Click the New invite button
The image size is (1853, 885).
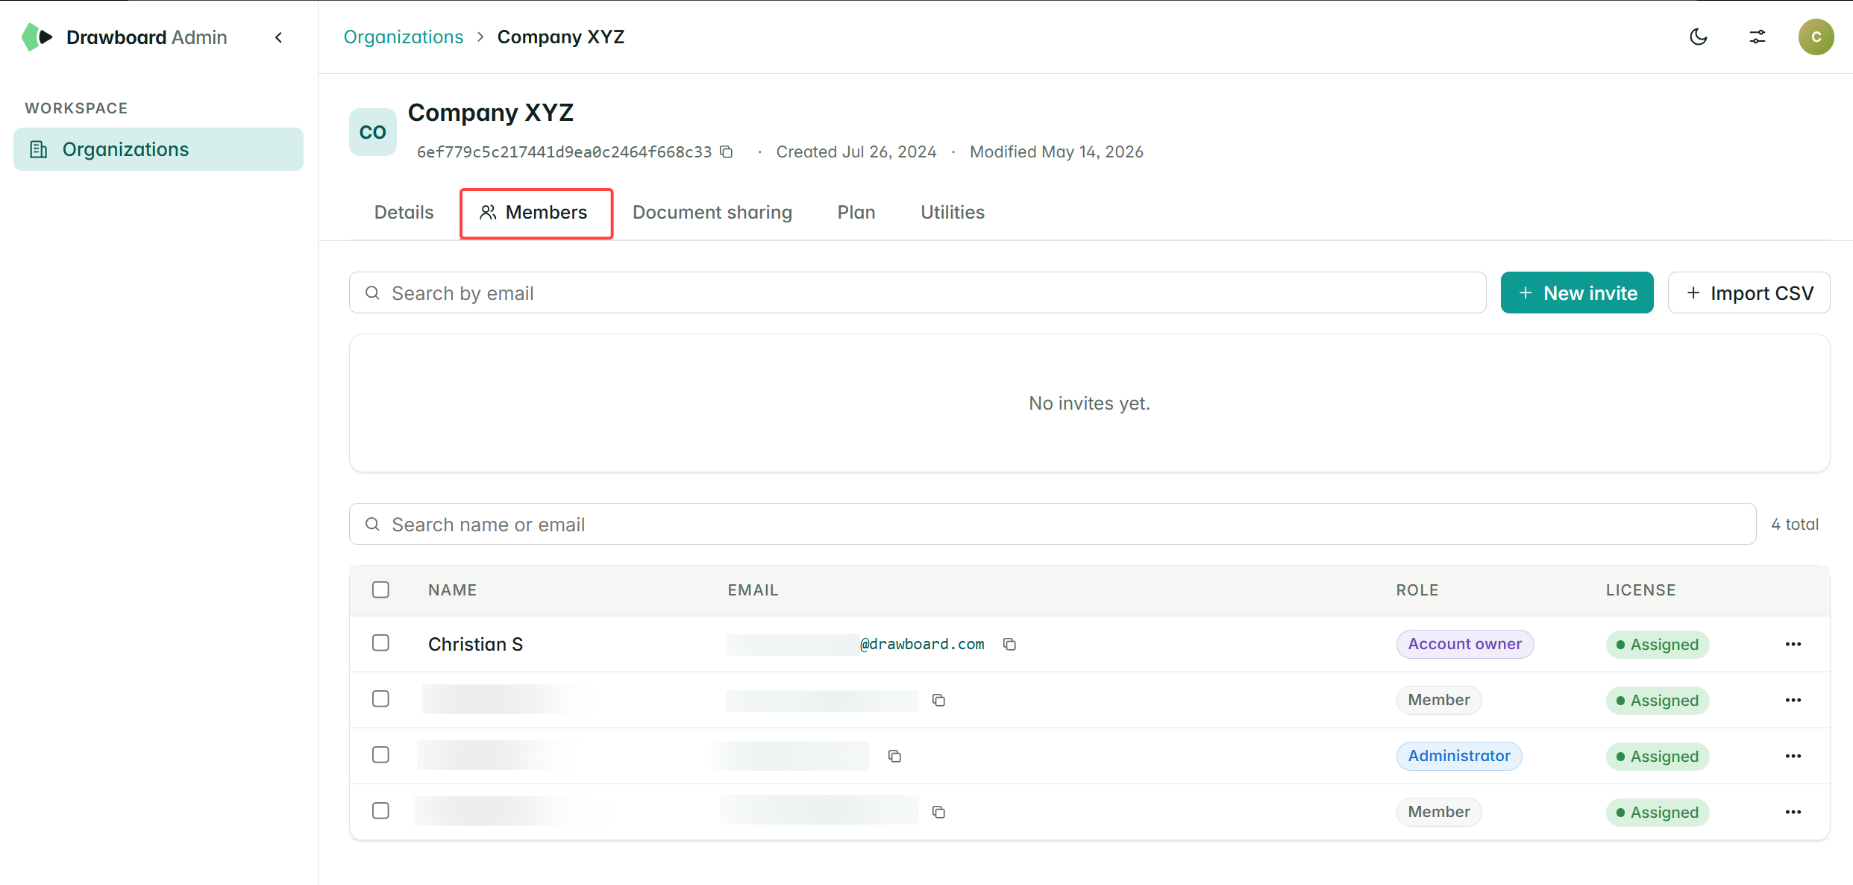(x=1577, y=293)
